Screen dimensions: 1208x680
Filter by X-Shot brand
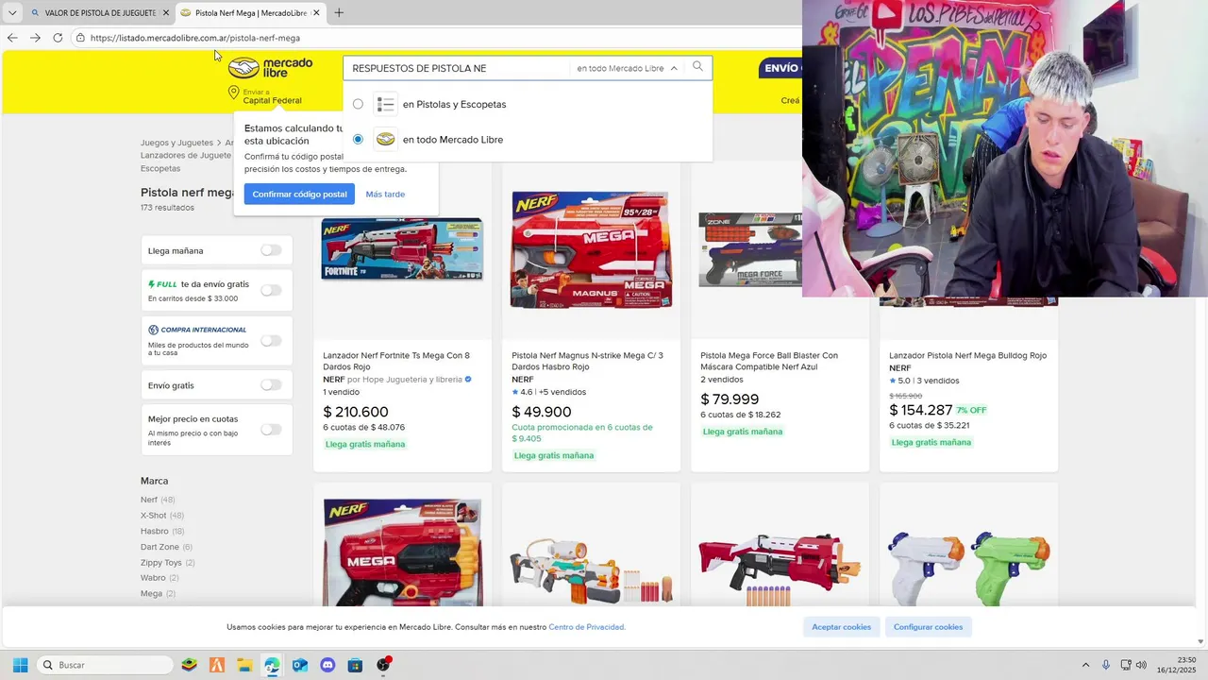(162, 516)
